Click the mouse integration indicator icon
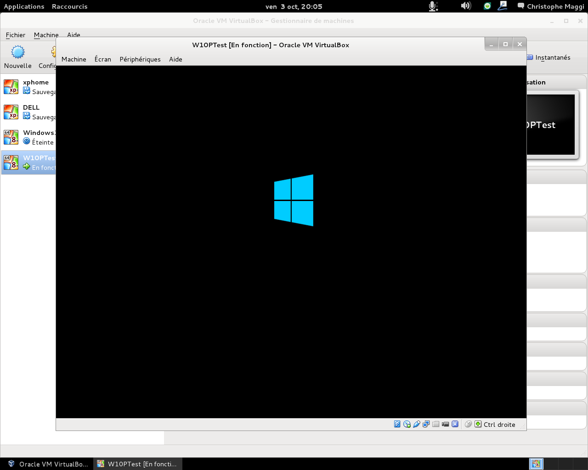 (x=469, y=424)
